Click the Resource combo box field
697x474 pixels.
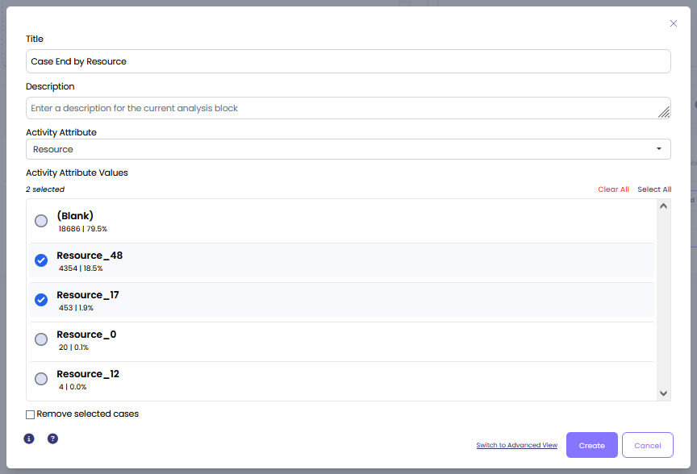[x=348, y=149]
